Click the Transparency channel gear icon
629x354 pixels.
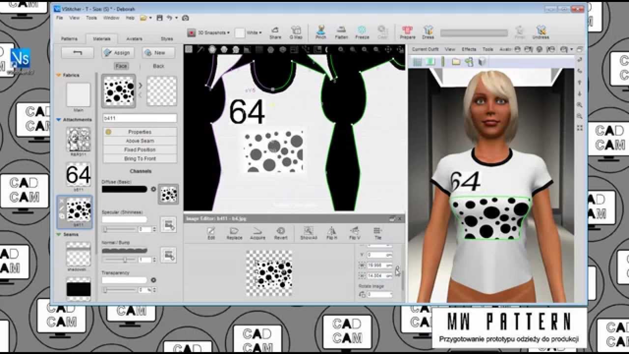pos(153,280)
